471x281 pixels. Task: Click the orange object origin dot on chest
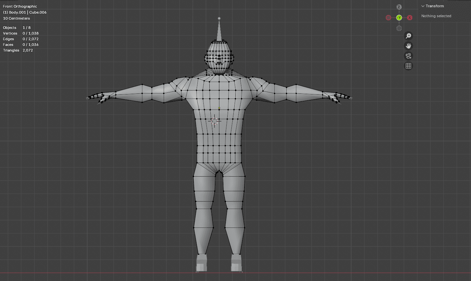219,108
